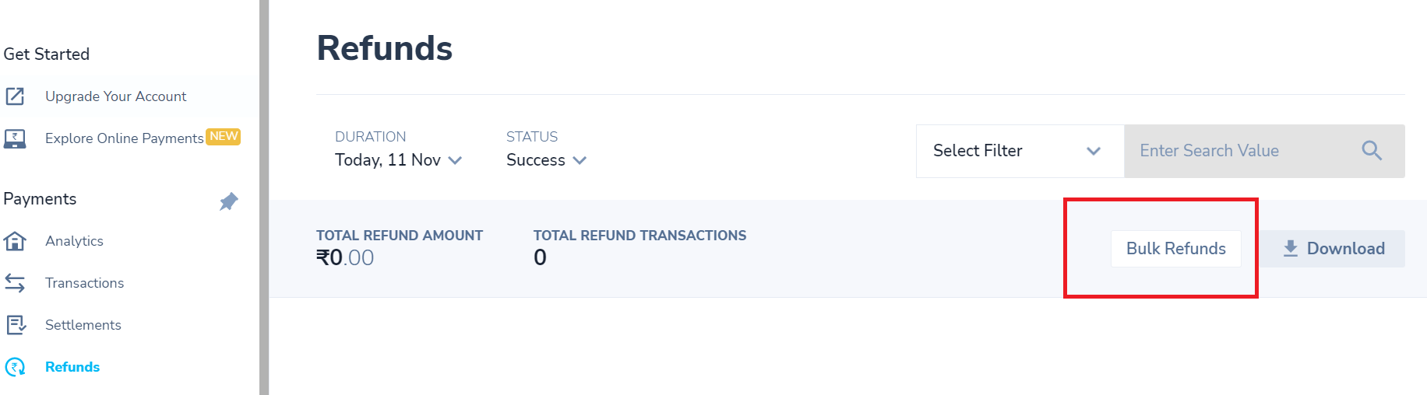Viewport: 1427px width, 395px height.
Task: Click the Transactions arrows icon
Action: click(15, 283)
